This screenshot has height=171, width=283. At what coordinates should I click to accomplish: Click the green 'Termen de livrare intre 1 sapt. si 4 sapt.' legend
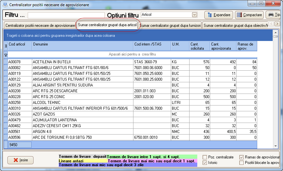152,157
